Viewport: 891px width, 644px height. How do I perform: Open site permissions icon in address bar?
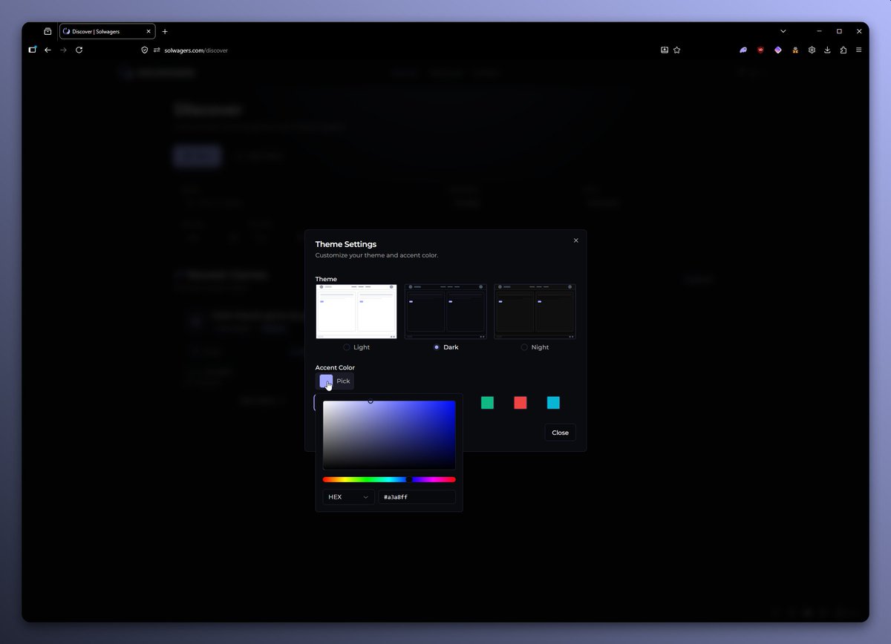(157, 50)
